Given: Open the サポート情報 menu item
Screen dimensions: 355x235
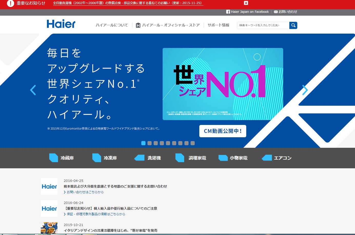Looking at the screenshot, I should pos(218,25).
